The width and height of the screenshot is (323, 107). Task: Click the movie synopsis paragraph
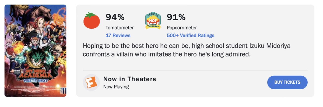(187, 50)
